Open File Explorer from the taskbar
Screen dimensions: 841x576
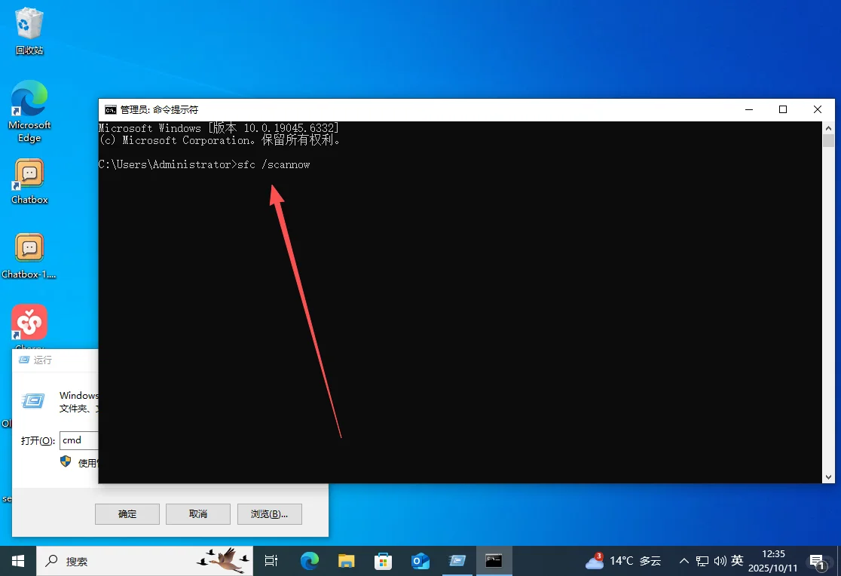pos(346,561)
